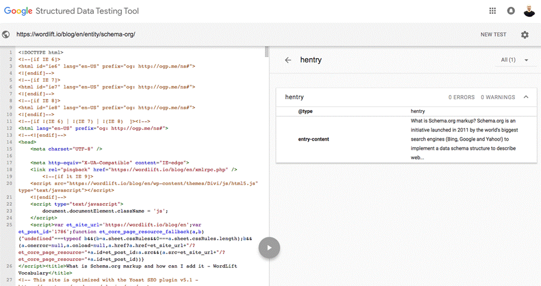Click the 0 ERRORS label

[x=461, y=97]
